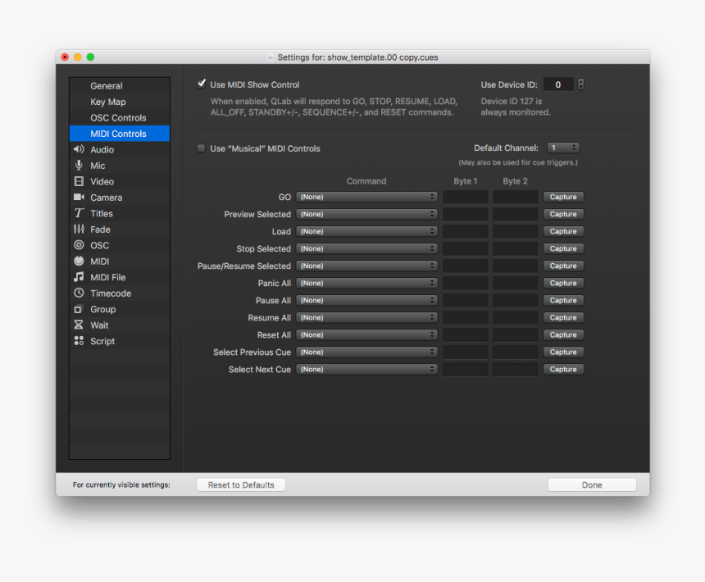Open the Script cue settings icon
The height and width of the screenshot is (582, 705).
(x=79, y=341)
